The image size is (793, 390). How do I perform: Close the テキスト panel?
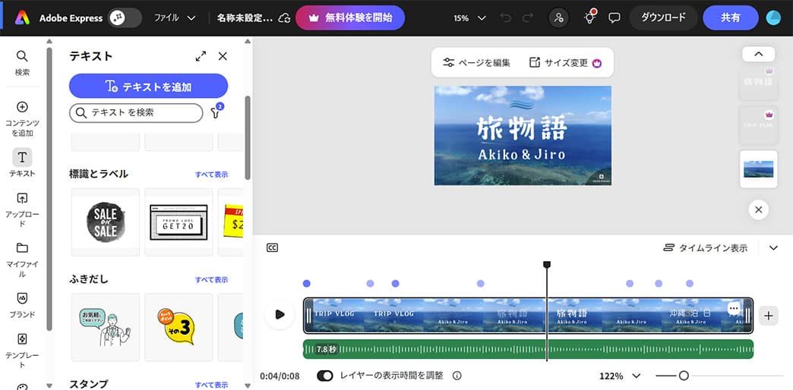click(x=223, y=56)
